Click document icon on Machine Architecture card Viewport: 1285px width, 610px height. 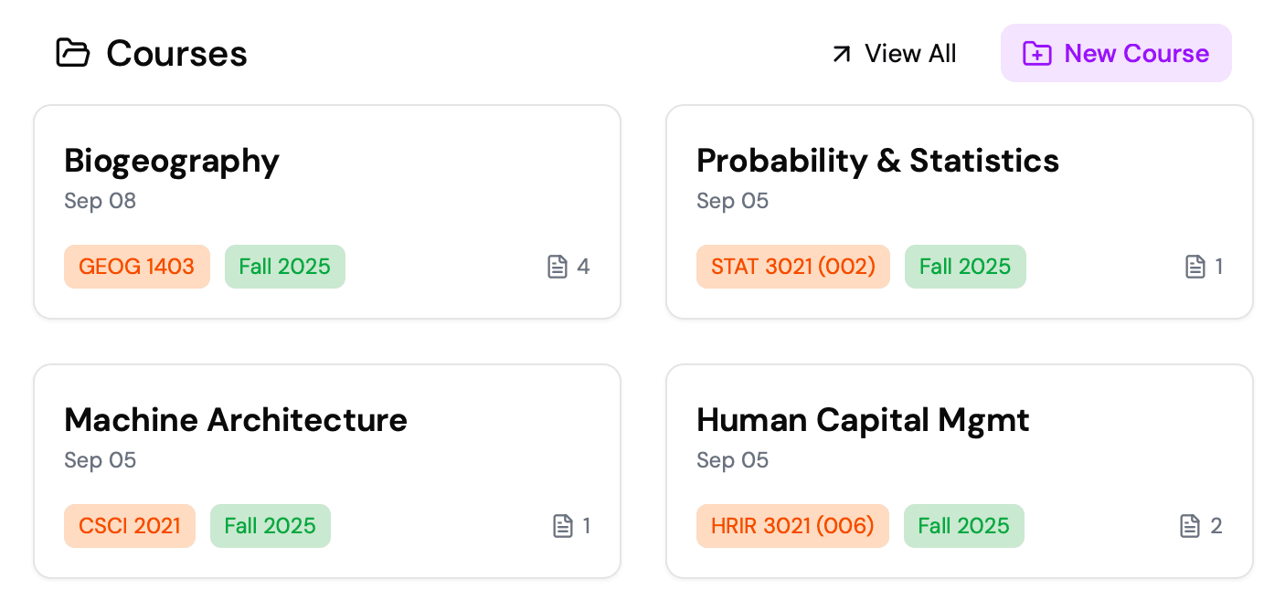tap(563, 526)
